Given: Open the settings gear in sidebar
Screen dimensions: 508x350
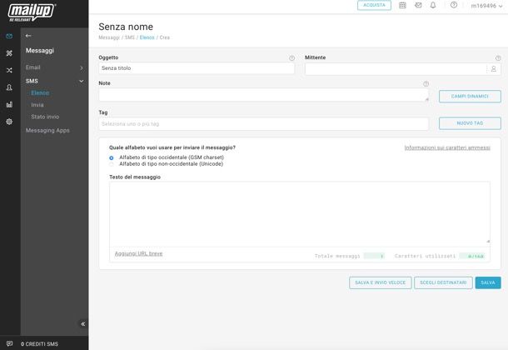Looking at the screenshot, I should pos(9,122).
